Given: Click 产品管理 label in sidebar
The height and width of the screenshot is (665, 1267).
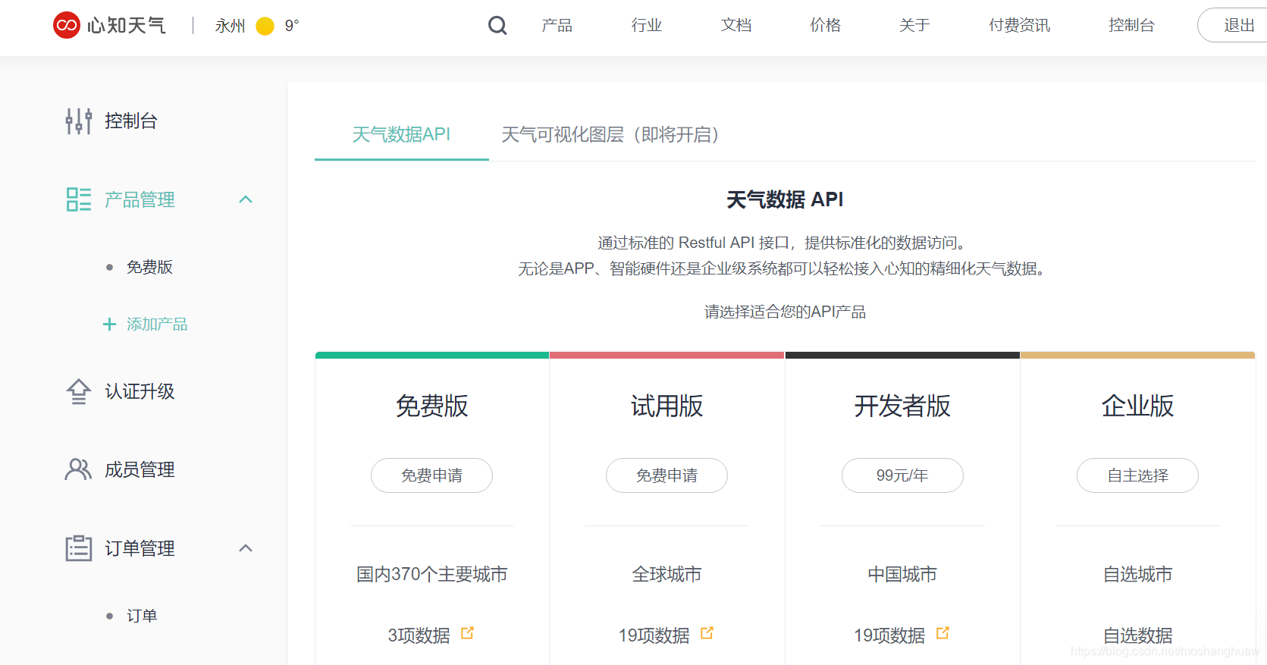Looking at the screenshot, I should 140,200.
